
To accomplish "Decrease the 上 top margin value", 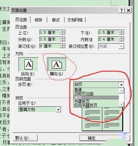I will pyautogui.click(x=62, y=34).
